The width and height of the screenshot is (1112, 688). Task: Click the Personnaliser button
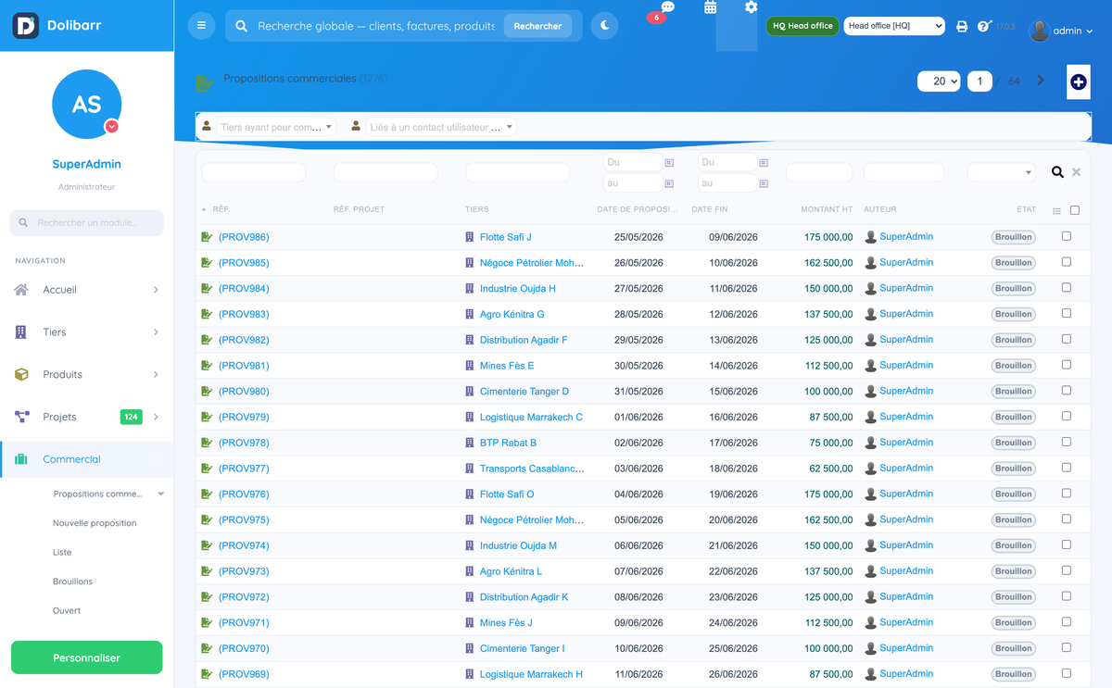click(86, 657)
